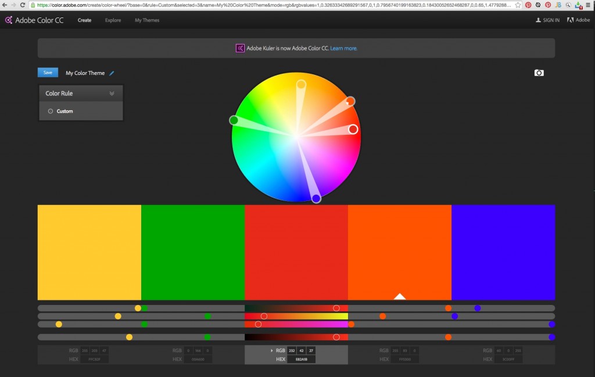The image size is (595, 377).
Task: Expand the Color Rule chevron
Action: [112, 94]
